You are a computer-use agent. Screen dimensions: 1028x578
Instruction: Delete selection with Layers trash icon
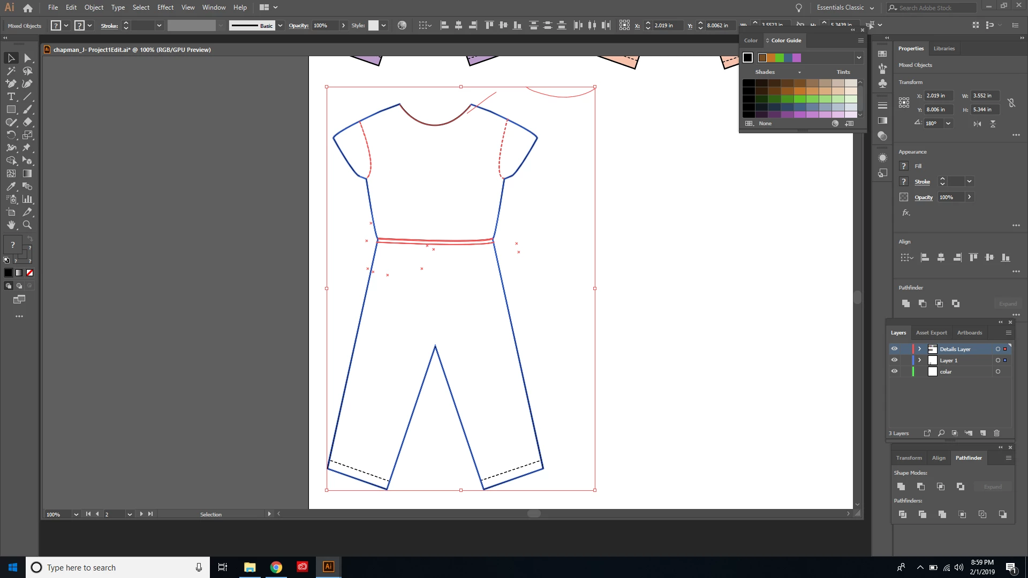[996, 433]
